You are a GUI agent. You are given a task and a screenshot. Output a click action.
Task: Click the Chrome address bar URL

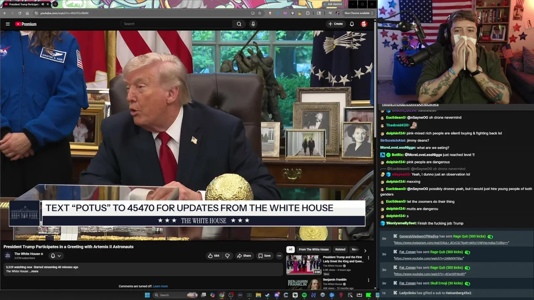tap(64, 13)
